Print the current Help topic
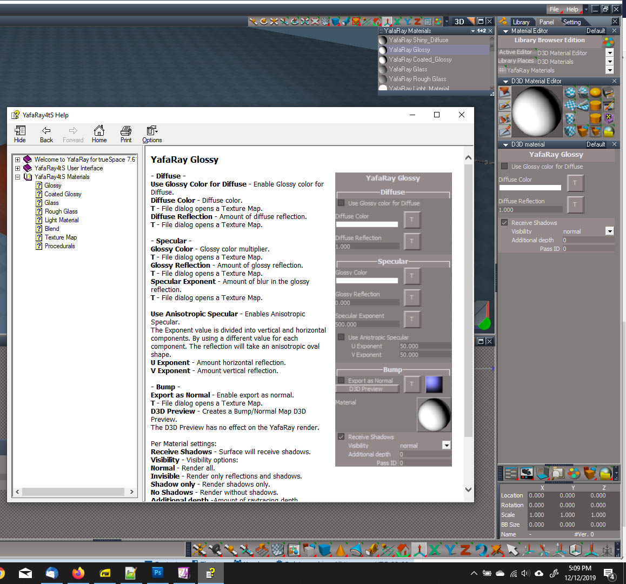626x584 pixels. [126, 134]
